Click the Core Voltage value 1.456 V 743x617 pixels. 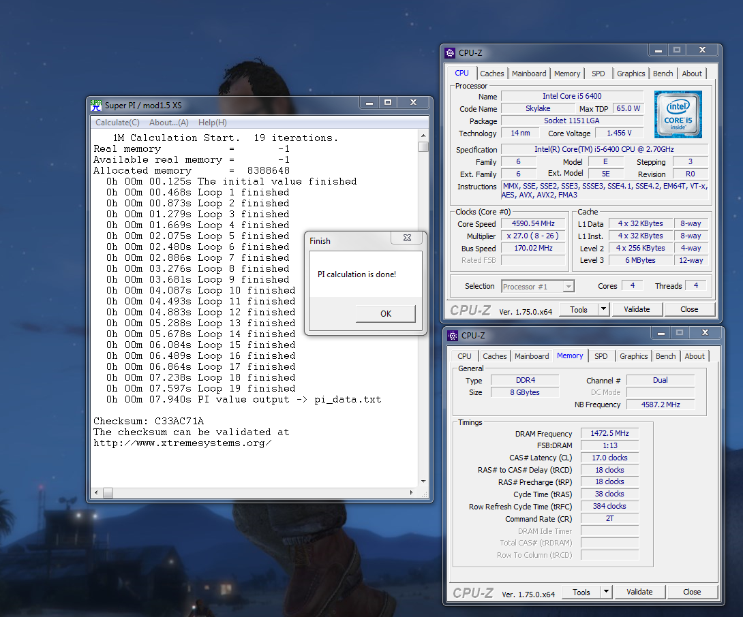click(620, 133)
